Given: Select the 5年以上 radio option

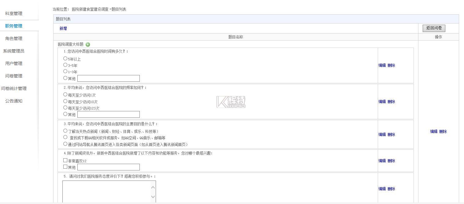Looking at the screenshot, I should tap(65, 59).
